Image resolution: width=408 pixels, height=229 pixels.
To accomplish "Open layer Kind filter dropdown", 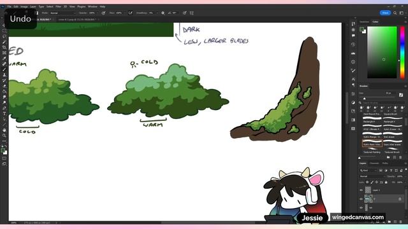I will tap(368, 170).
